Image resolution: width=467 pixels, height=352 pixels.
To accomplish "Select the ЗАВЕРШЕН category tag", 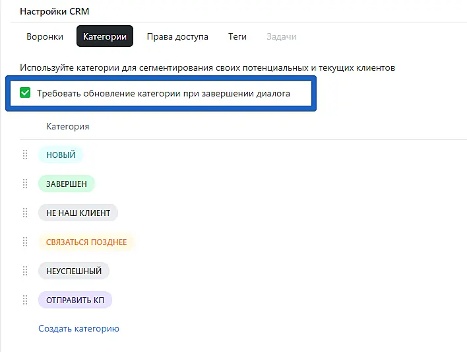I will (x=67, y=184).
